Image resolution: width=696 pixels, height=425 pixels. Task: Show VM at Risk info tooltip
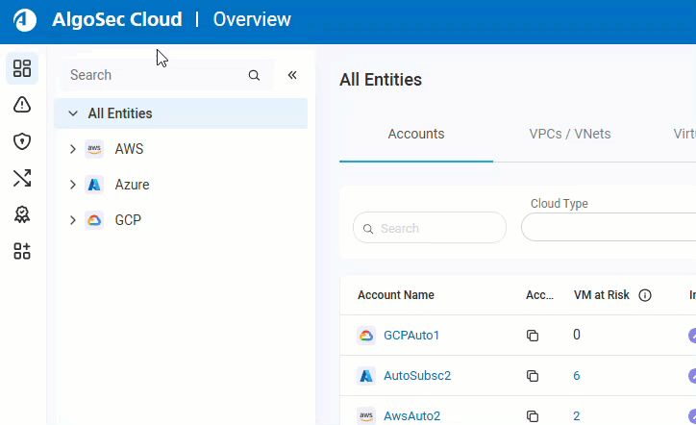tap(645, 295)
